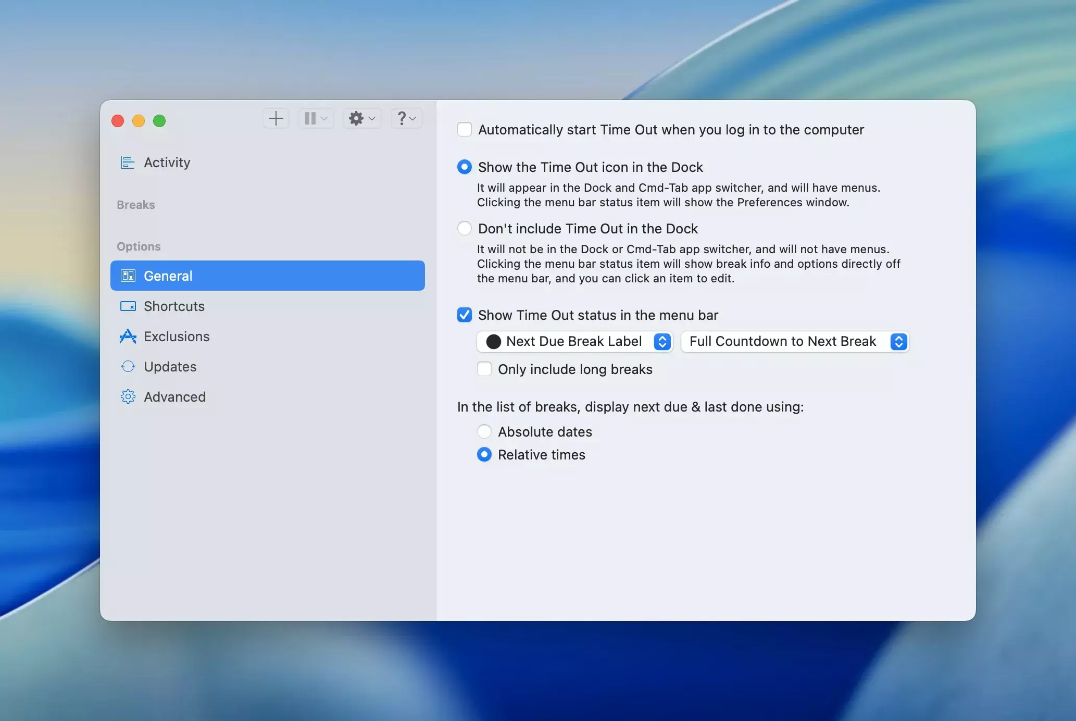Open the question mark help menu
This screenshot has width=1076, height=721.
(x=406, y=119)
